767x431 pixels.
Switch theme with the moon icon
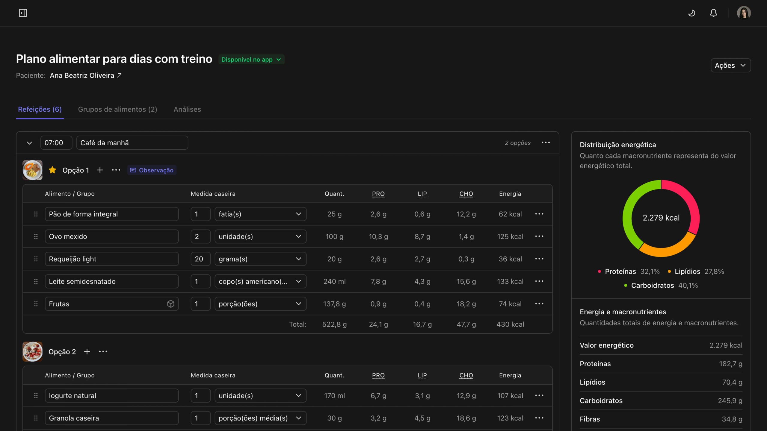(691, 13)
